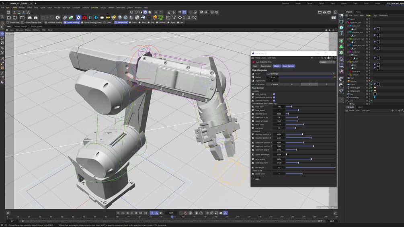Toggle the nulls visibility checkbox
This screenshot has height=227, width=404.
(x=274, y=94)
